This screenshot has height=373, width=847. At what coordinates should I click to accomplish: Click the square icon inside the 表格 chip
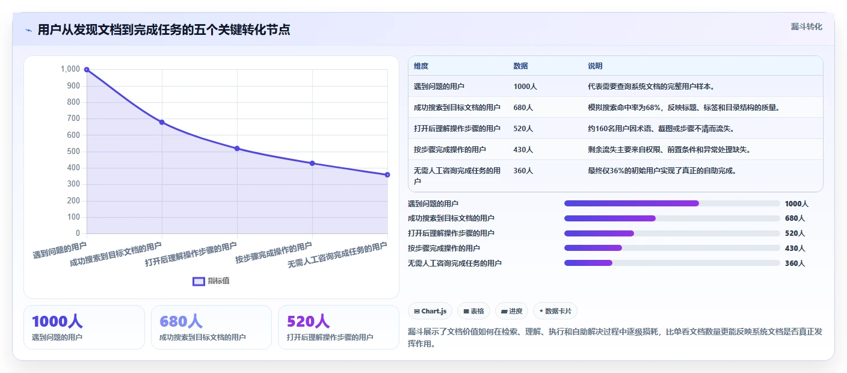[466, 311]
